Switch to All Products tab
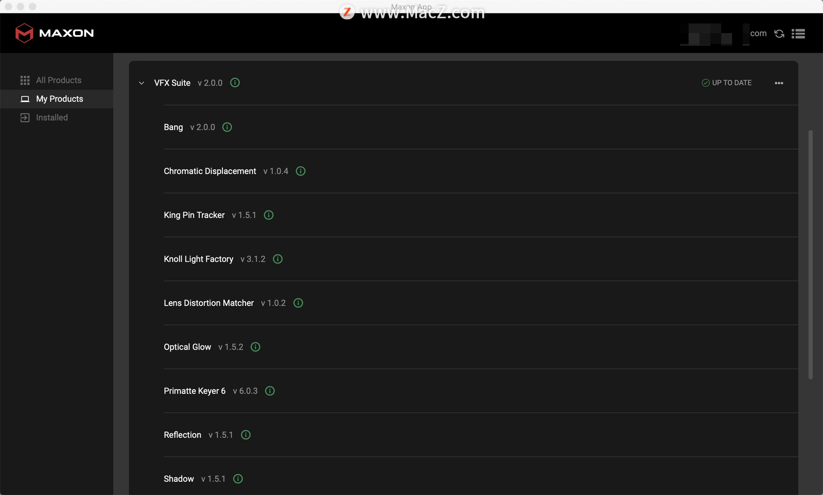The image size is (823, 495). point(58,80)
